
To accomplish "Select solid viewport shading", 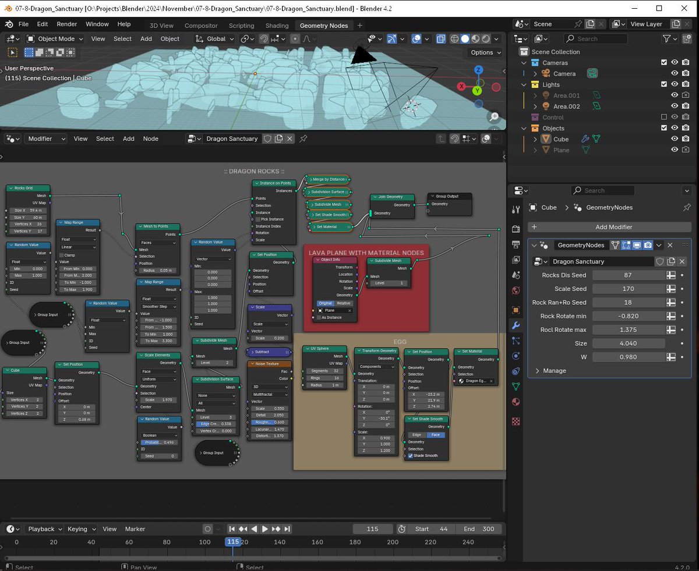I will [465, 39].
